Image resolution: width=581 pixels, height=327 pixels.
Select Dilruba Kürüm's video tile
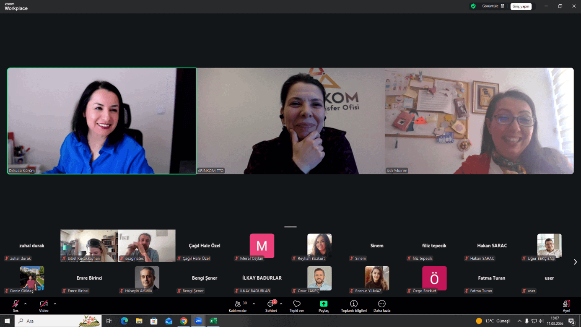101,121
